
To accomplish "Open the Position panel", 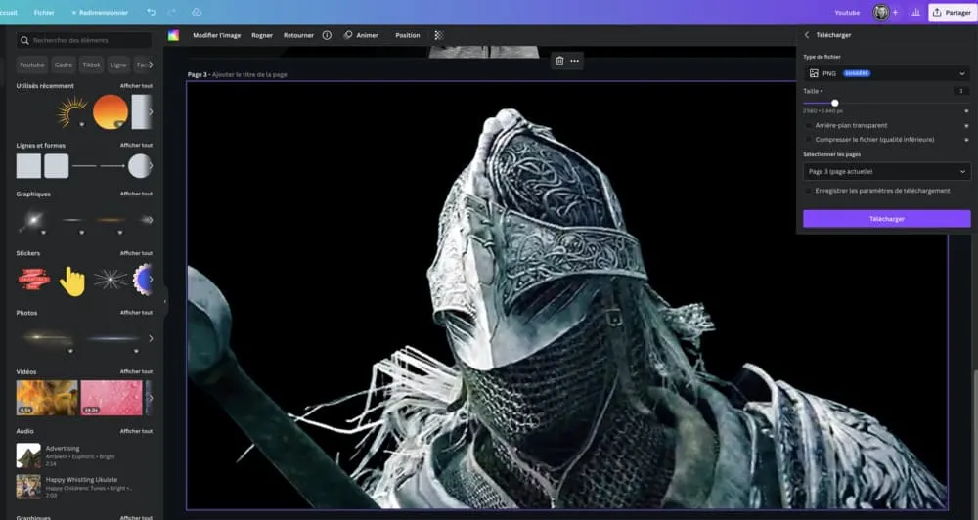I will click(x=407, y=35).
